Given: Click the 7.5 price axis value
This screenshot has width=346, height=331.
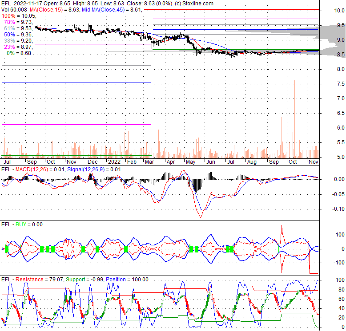Looking at the screenshot, I should [x=341, y=84].
